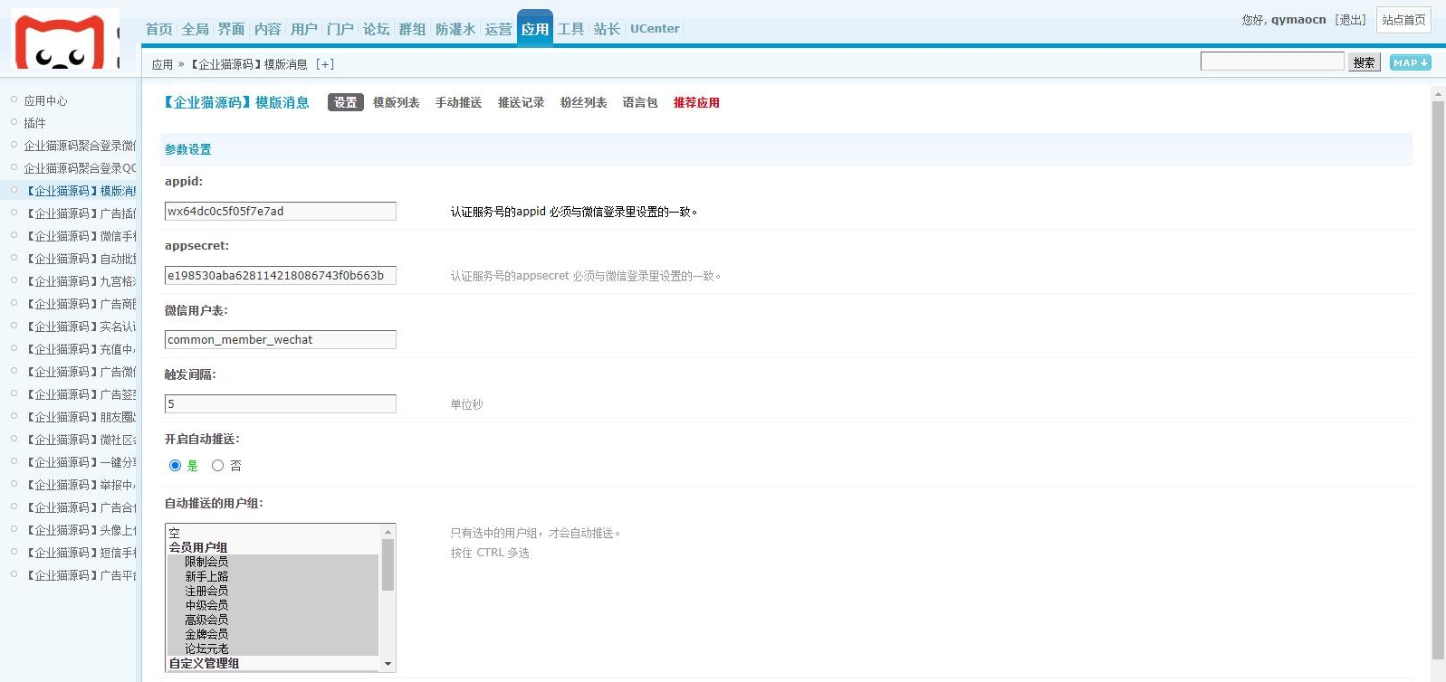Focus the appid input field
Image resolution: width=1446 pixels, height=682 pixels.
click(x=281, y=212)
